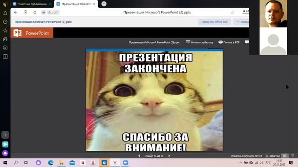Open the highlighted blue camera app on taskbar
The height and width of the screenshot is (167, 298).
click(104, 163)
